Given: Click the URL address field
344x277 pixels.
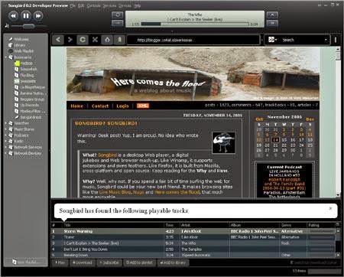Looking at the screenshot, I should [193, 40].
